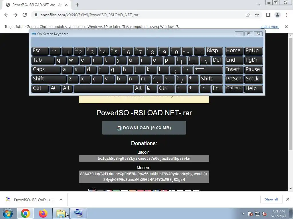Toggle left Ctrl key on On-Screen Keyboard
Screen dimensions: 293x219
click(x=40, y=89)
